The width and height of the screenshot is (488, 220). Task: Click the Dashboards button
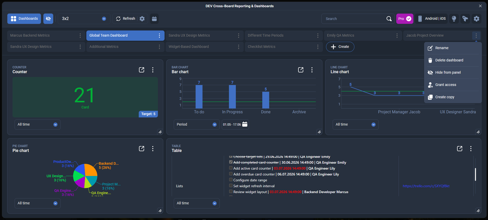[x=24, y=19]
